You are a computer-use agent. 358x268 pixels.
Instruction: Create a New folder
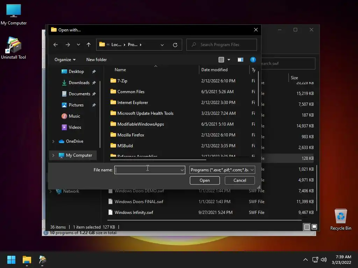(x=96, y=60)
